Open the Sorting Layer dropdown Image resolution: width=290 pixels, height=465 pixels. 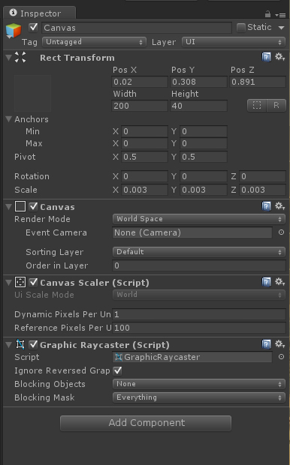coord(199,252)
